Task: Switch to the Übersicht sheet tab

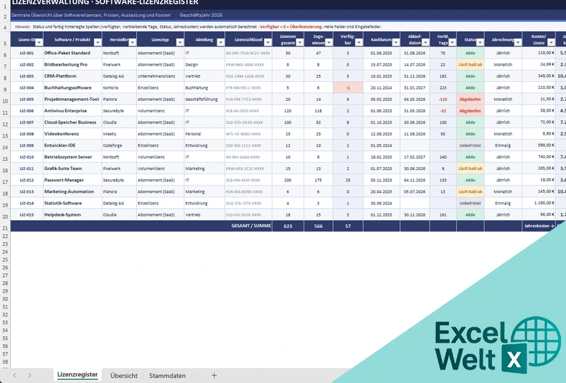Action: [x=124, y=375]
